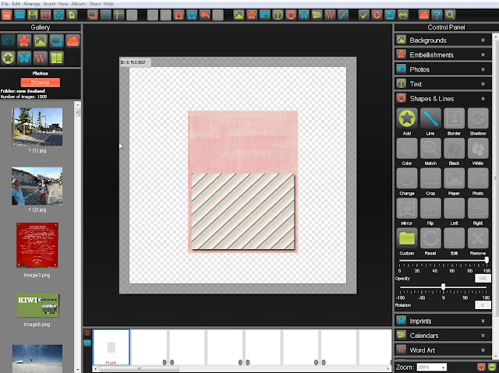Click the green check mark toolbar icon
Image resolution: width=499 pixels, height=373 pixels.
364,15
